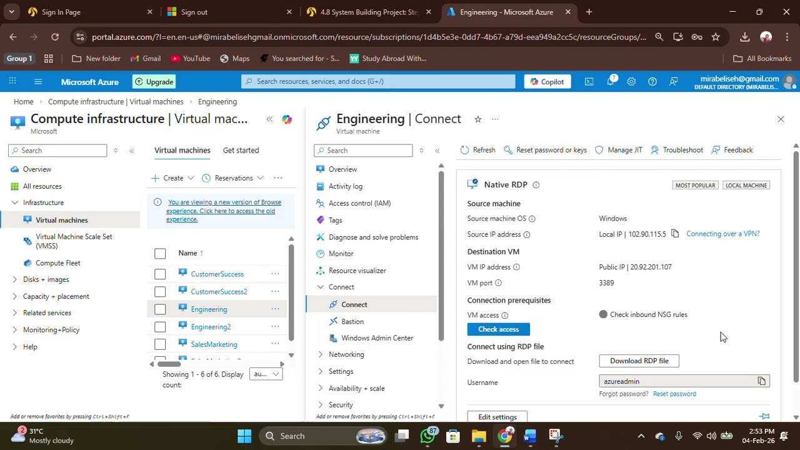Screen dimensions: 800x450
Task: Click Reset password or keys
Action: pos(545,150)
